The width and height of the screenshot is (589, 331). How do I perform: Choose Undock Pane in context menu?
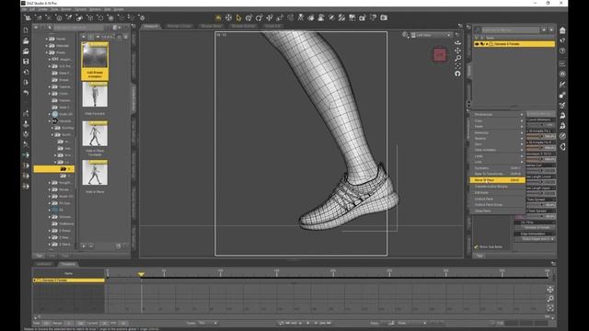497,199
